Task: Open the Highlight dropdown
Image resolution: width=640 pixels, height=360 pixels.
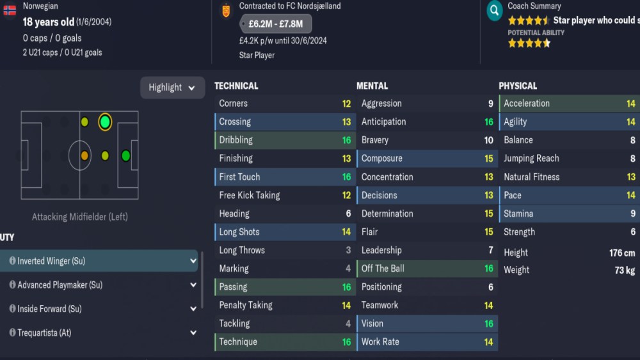Action: point(172,88)
